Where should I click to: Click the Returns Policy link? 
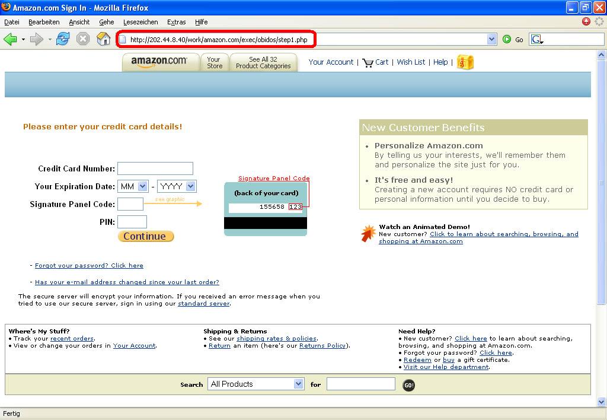coord(322,346)
